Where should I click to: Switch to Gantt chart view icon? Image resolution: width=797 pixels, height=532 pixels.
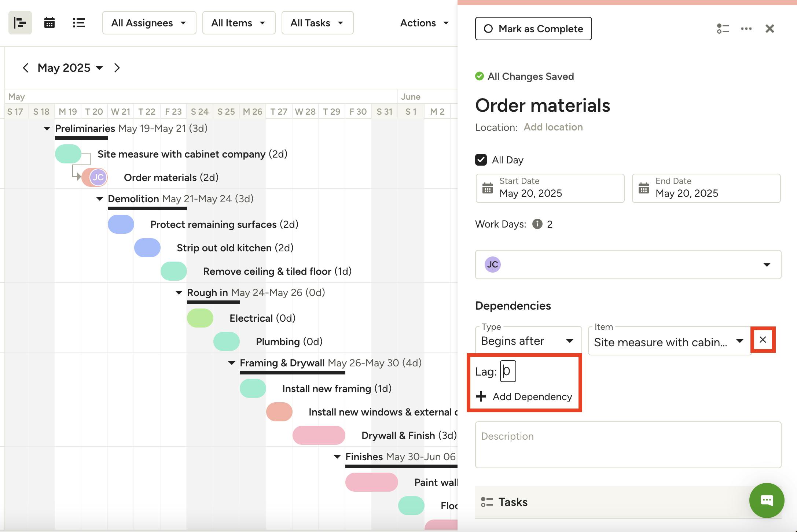20,23
